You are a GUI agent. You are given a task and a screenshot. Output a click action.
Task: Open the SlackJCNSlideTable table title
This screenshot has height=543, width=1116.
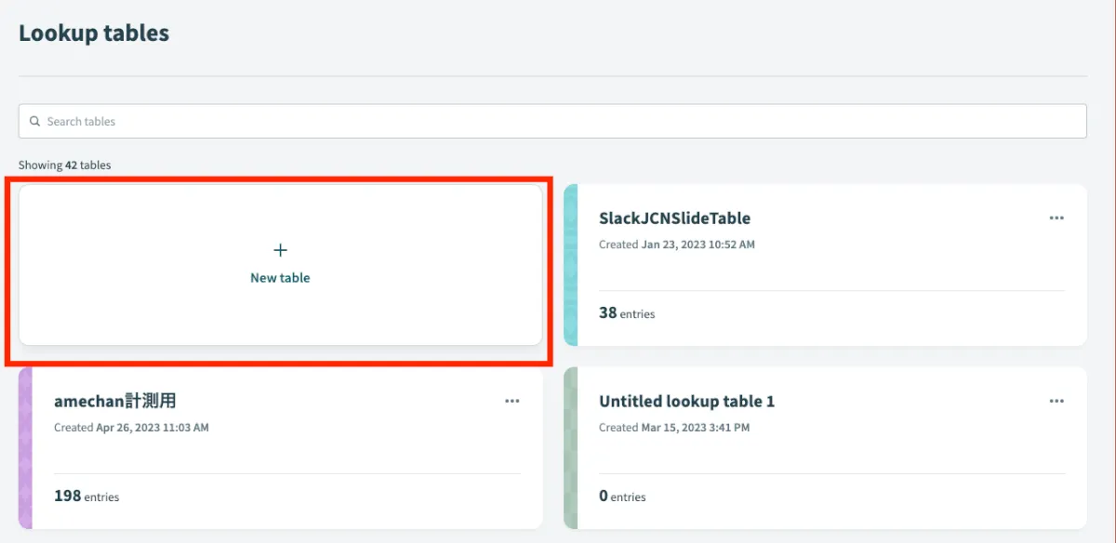(674, 219)
